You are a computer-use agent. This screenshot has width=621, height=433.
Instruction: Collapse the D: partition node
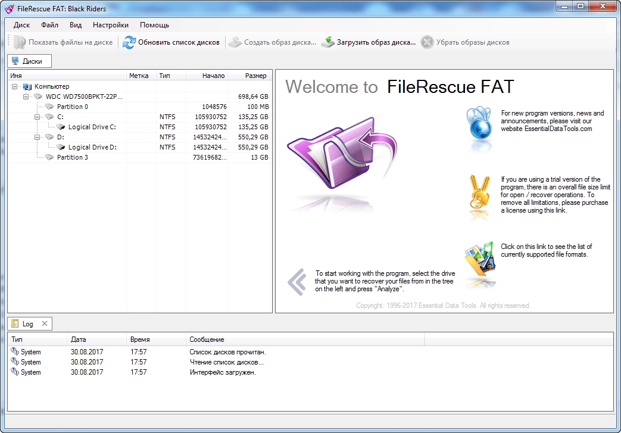pyautogui.click(x=38, y=137)
